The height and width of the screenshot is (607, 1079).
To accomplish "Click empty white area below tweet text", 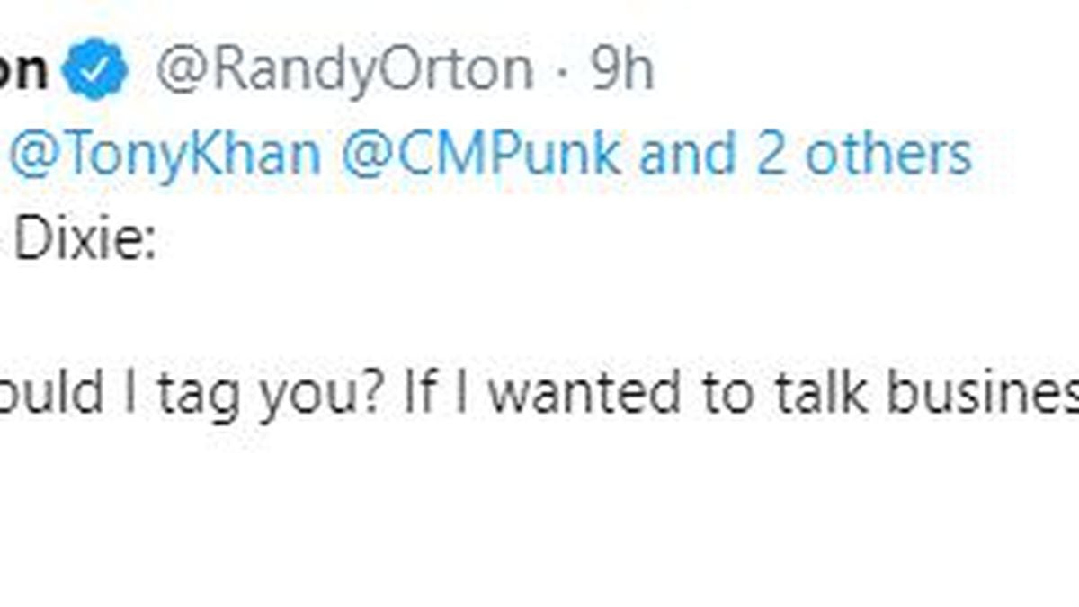I will 539,522.
